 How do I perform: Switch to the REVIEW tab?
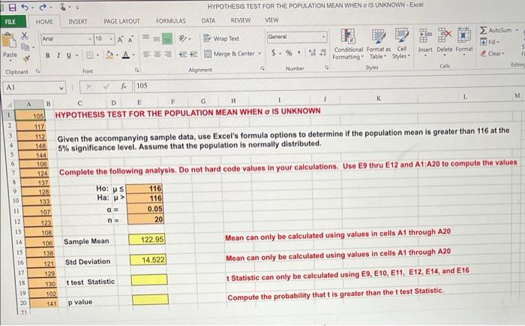[x=241, y=20]
